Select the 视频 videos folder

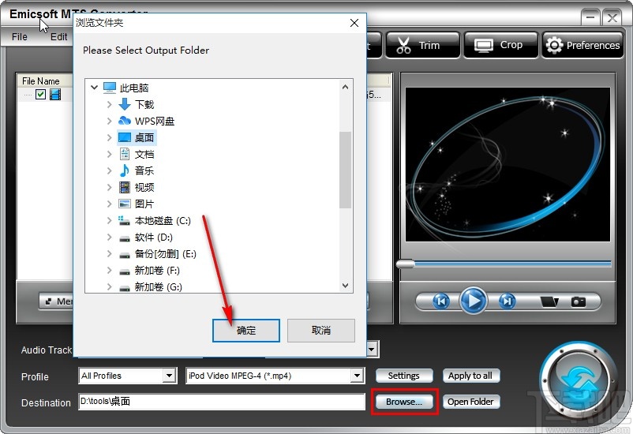[x=137, y=187]
